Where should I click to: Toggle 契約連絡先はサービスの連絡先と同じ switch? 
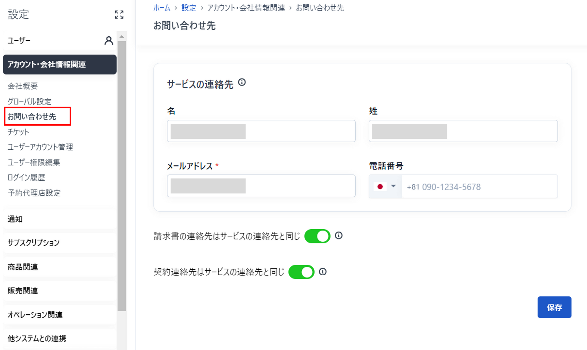click(x=301, y=272)
